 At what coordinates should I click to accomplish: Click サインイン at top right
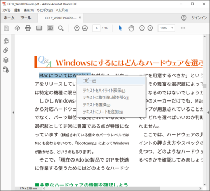point(199,18)
